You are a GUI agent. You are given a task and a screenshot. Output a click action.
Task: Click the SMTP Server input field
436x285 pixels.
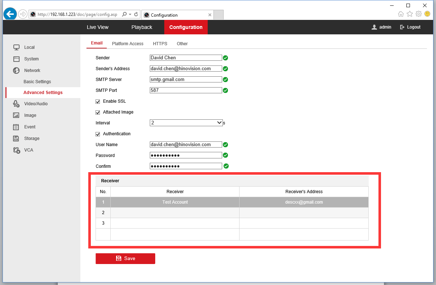186,80
